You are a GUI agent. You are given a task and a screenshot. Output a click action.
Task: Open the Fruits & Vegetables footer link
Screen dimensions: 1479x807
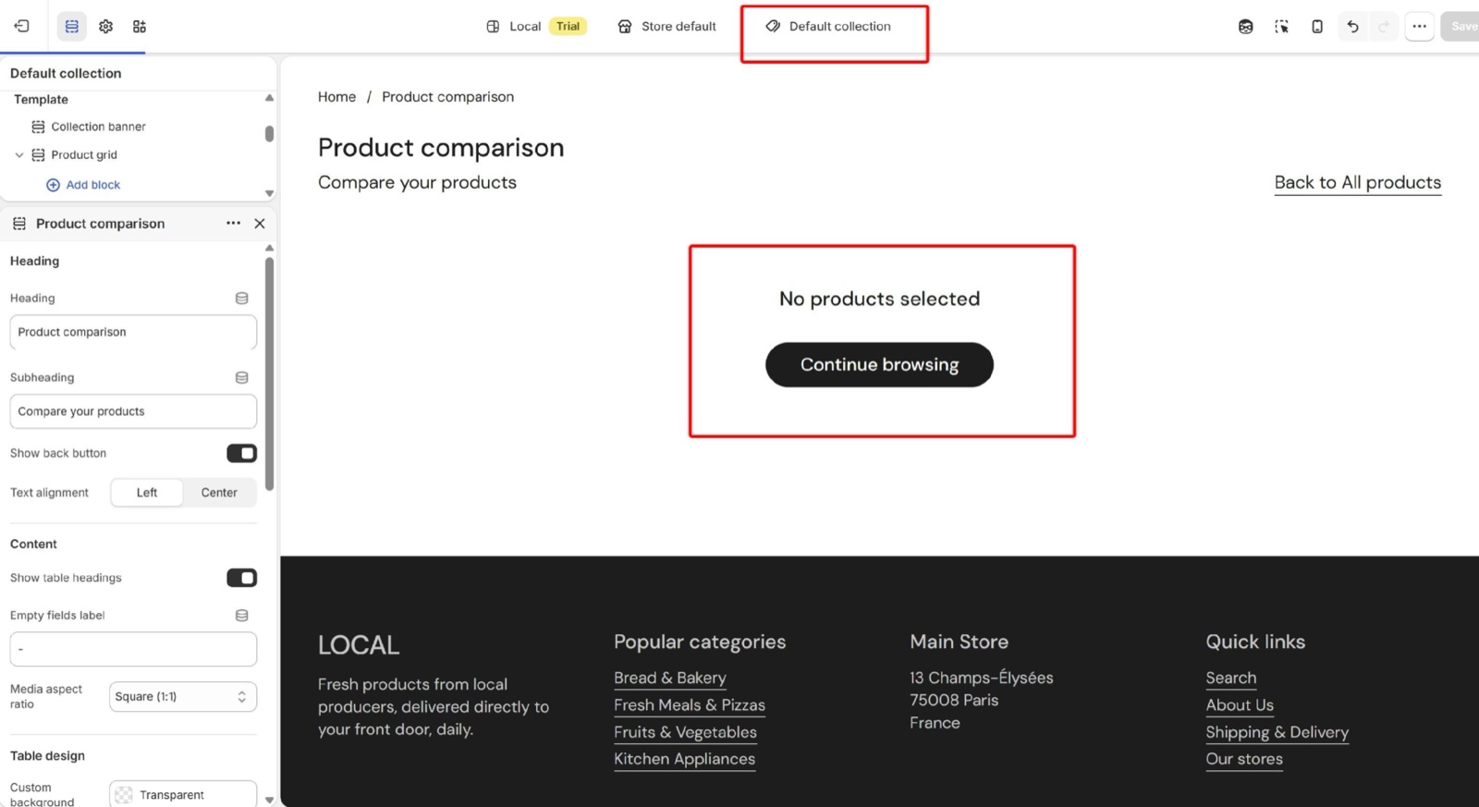(685, 733)
